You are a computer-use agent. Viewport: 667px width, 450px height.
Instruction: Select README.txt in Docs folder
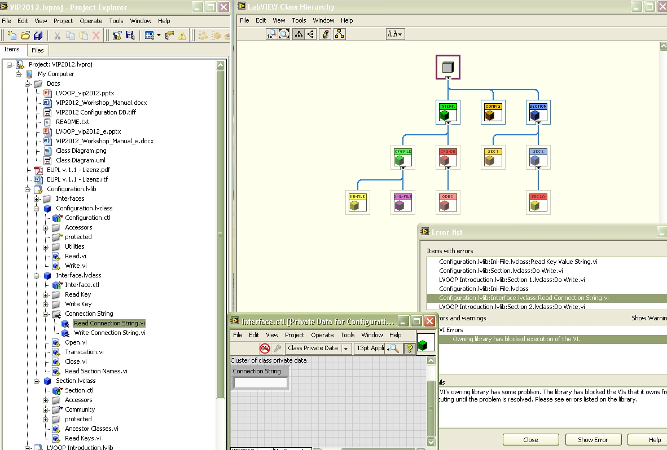[x=72, y=122]
